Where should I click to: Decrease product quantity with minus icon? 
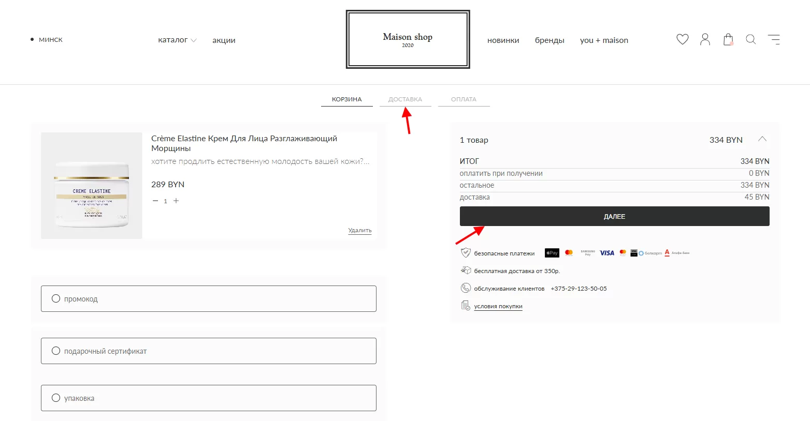pyautogui.click(x=155, y=201)
